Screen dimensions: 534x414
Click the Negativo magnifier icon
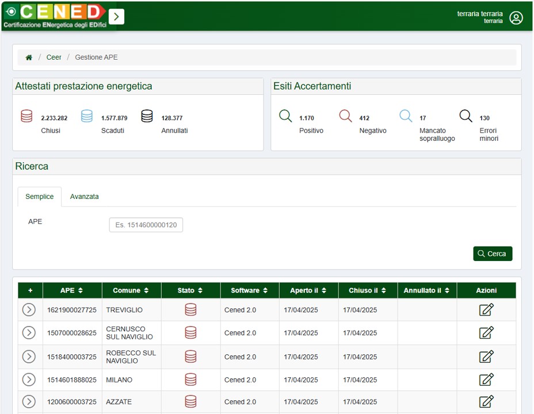(x=345, y=116)
